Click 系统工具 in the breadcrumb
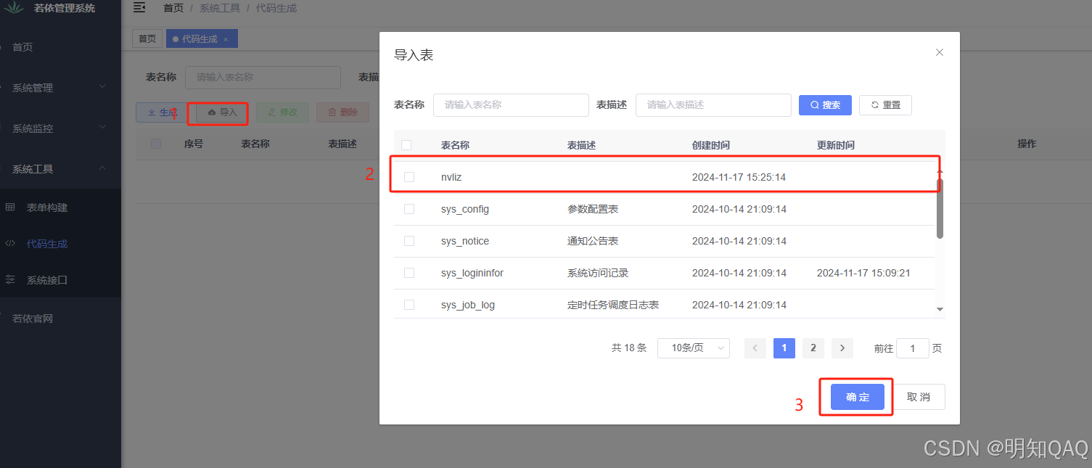Image resolution: width=1092 pixels, height=468 pixels. (x=219, y=8)
